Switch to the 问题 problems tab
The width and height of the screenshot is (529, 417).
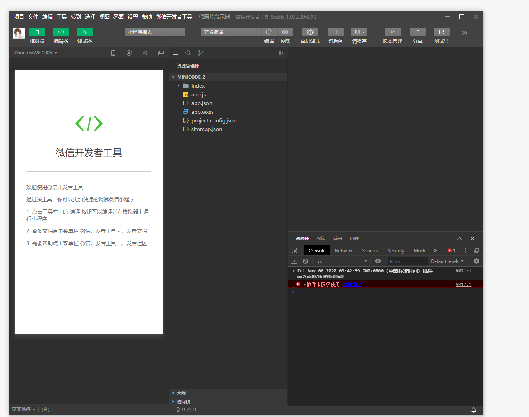click(354, 239)
